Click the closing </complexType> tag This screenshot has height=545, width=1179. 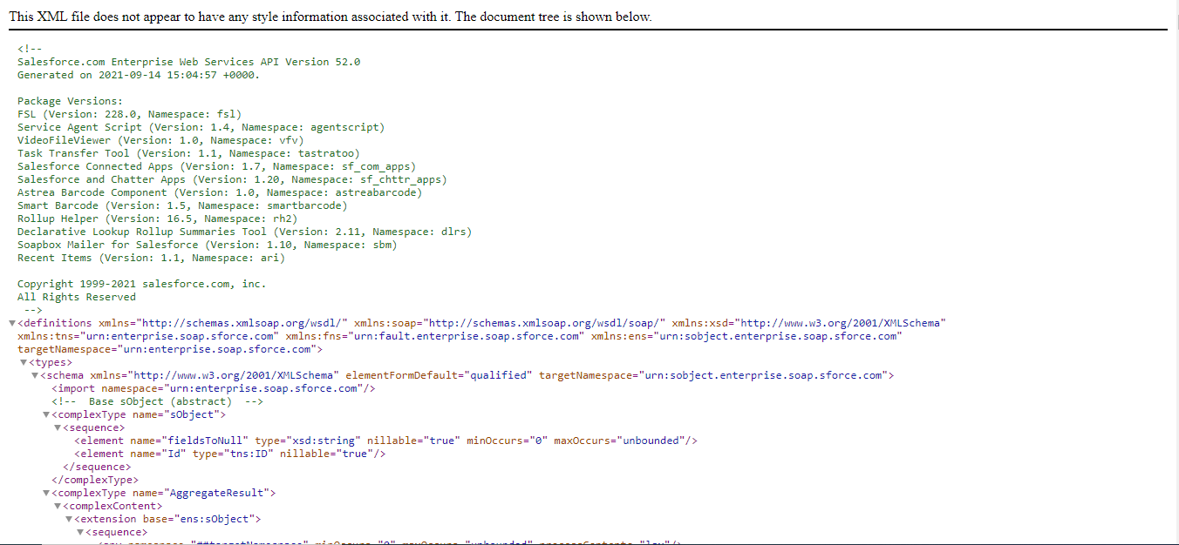coord(95,480)
